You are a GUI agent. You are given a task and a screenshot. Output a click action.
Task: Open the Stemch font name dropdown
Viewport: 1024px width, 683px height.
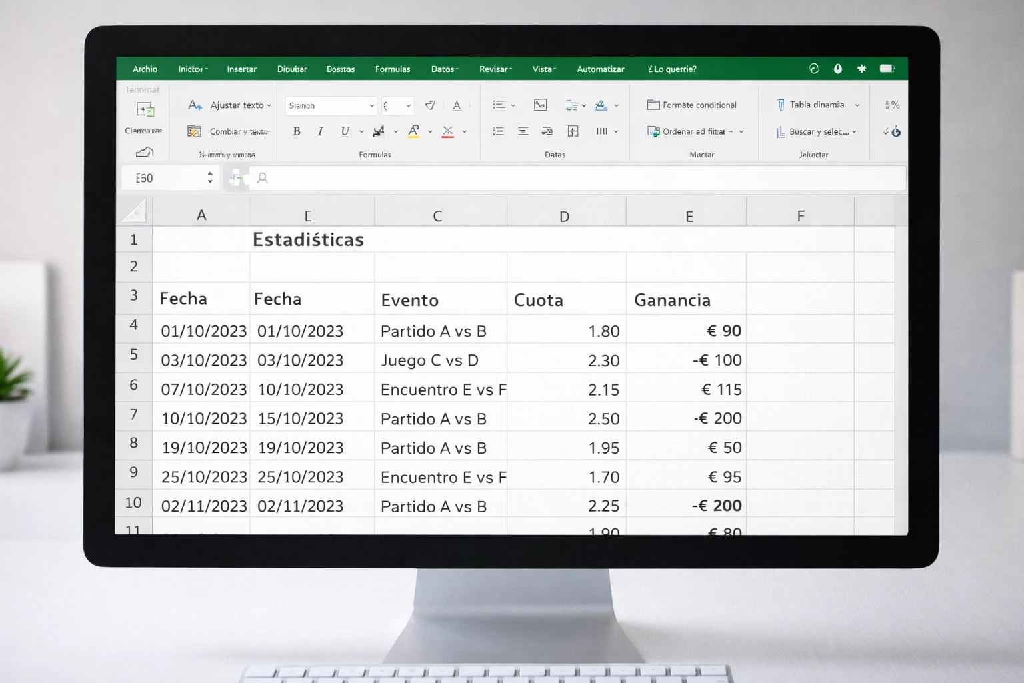371,106
